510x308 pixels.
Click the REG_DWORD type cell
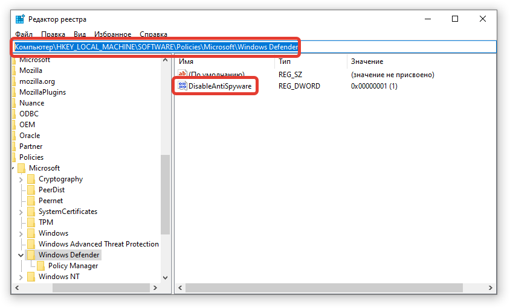click(299, 86)
